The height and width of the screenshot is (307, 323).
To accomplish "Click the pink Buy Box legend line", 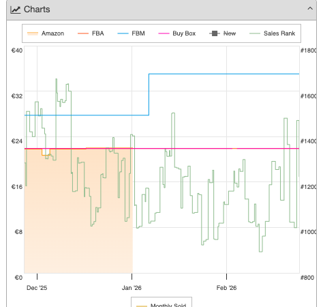I will pyautogui.click(x=164, y=33).
